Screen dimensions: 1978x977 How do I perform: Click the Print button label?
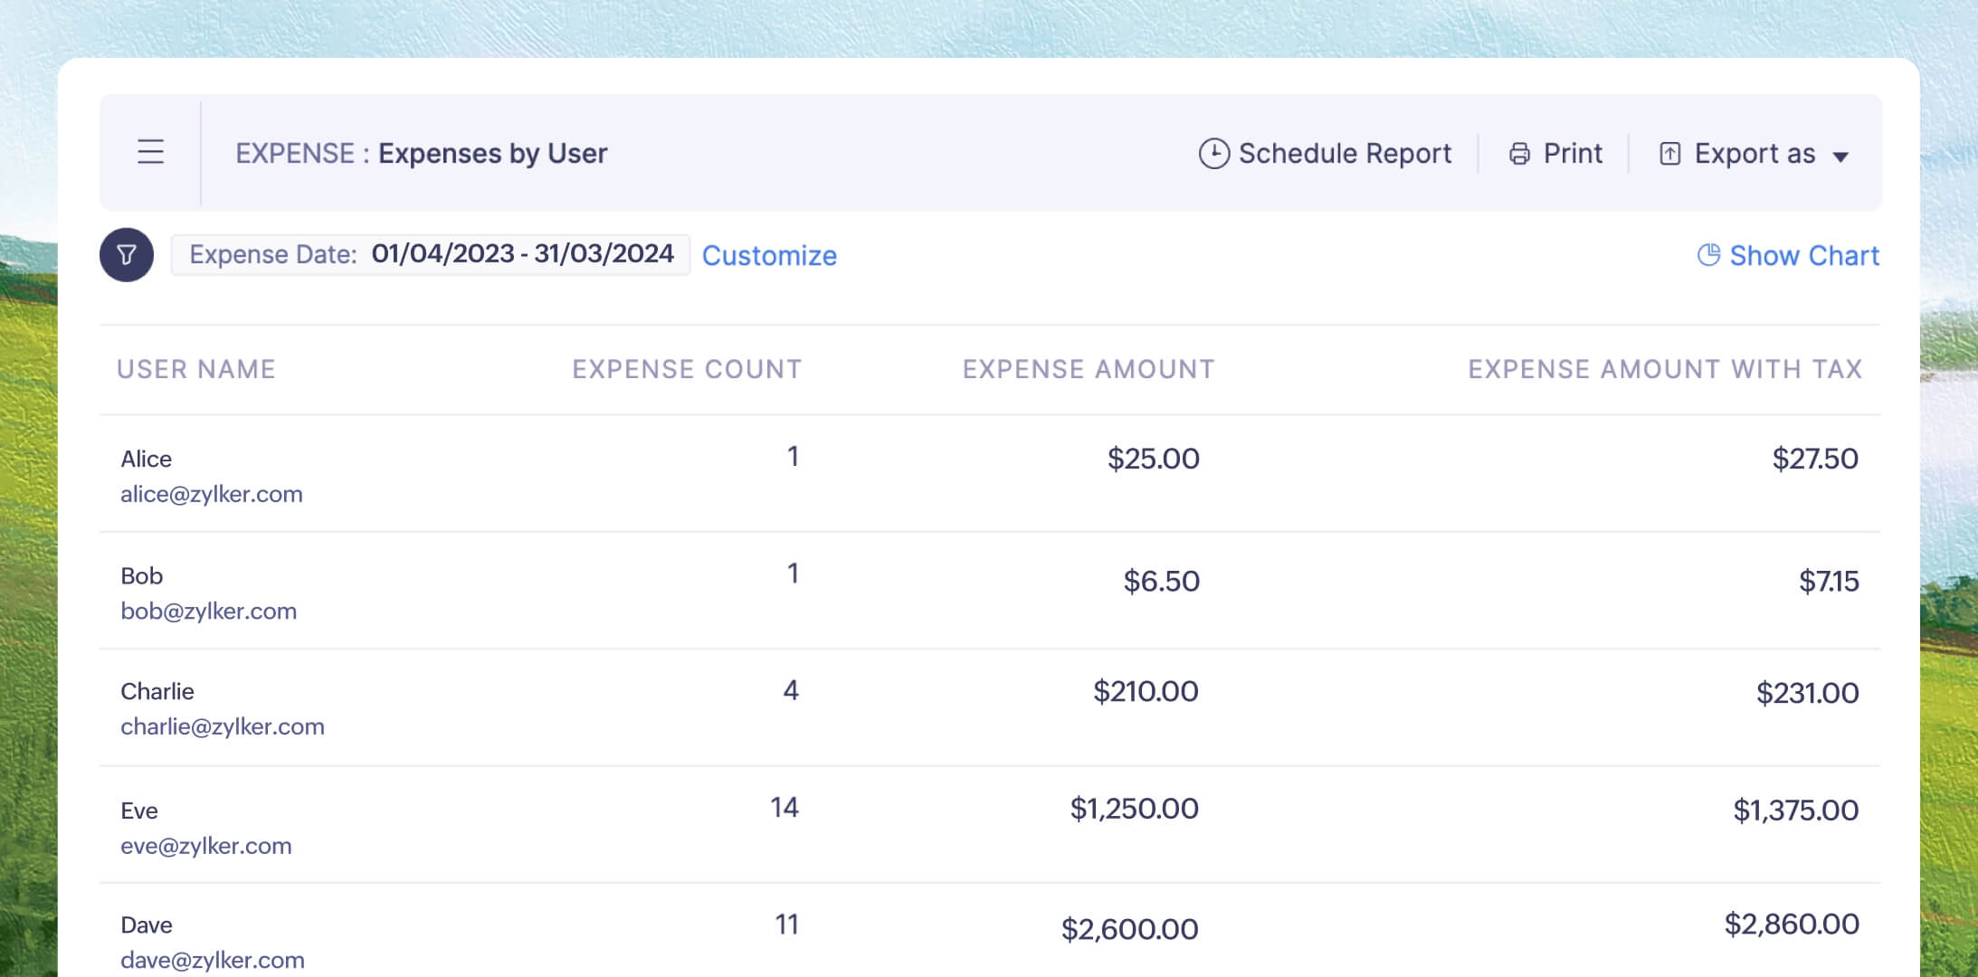coord(1573,154)
